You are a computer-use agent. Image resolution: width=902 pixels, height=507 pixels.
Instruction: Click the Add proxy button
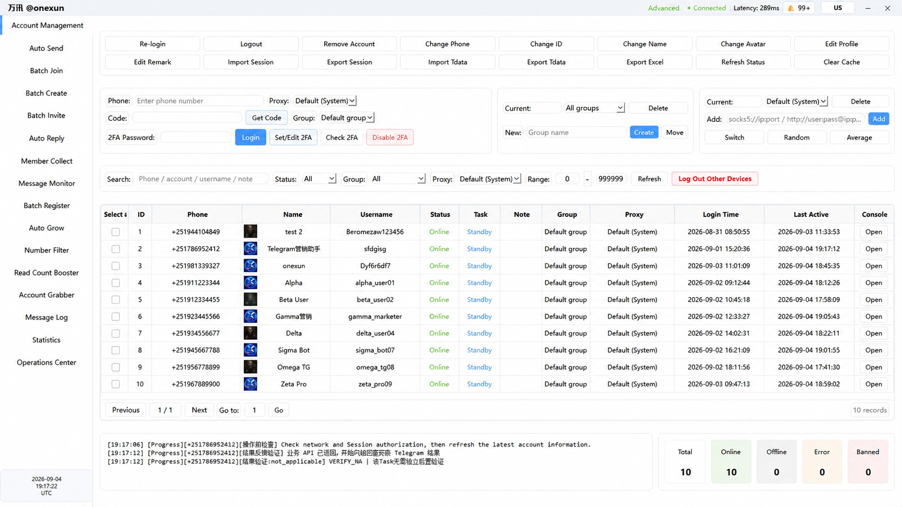click(x=879, y=119)
